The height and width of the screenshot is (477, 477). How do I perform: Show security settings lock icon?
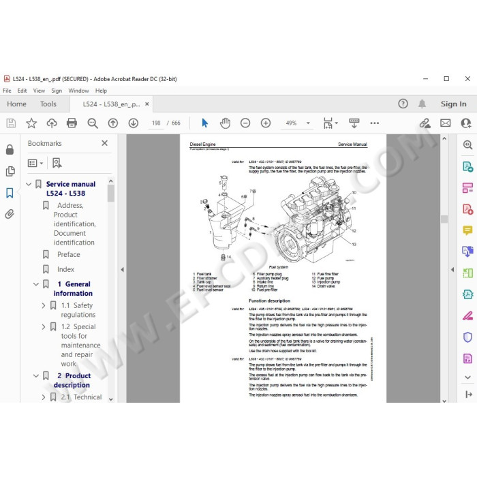tap(10, 149)
